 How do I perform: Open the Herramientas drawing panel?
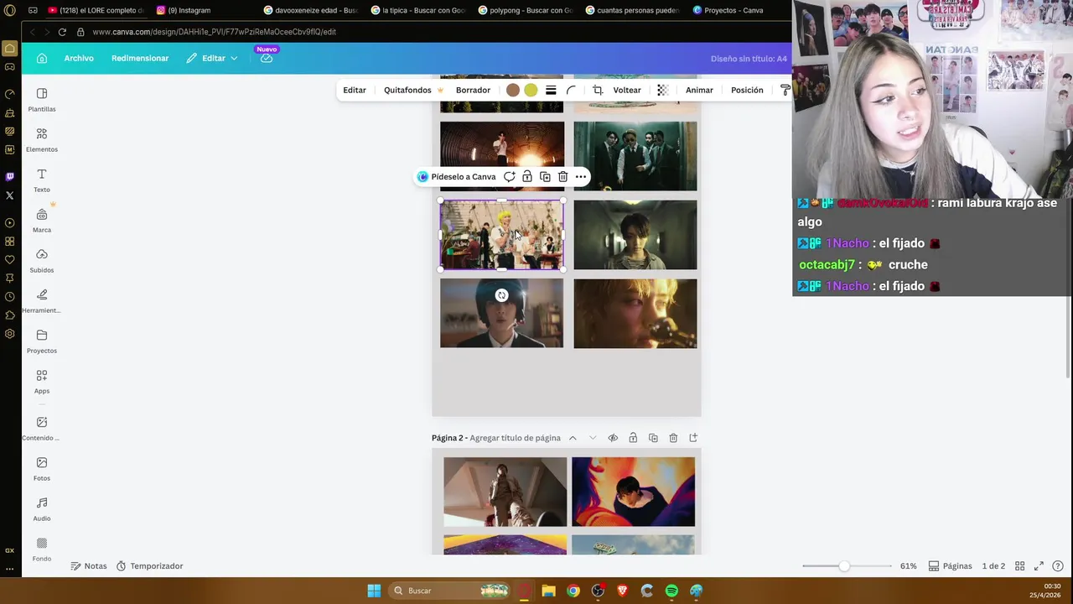tap(42, 300)
